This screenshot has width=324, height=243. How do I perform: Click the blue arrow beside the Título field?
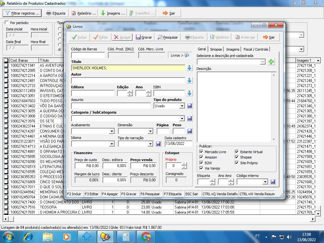coord(189,68)
